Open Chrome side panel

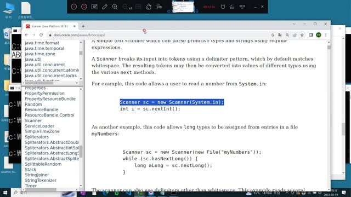(311, 35)
